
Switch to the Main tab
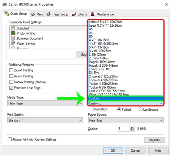(37, 14)
